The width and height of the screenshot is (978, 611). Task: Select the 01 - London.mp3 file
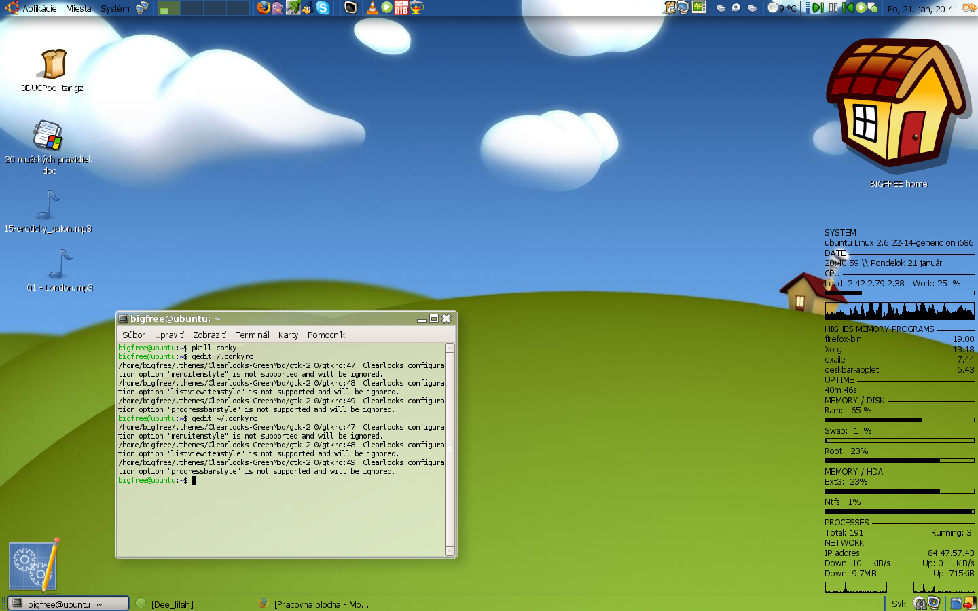coord(60,265)
